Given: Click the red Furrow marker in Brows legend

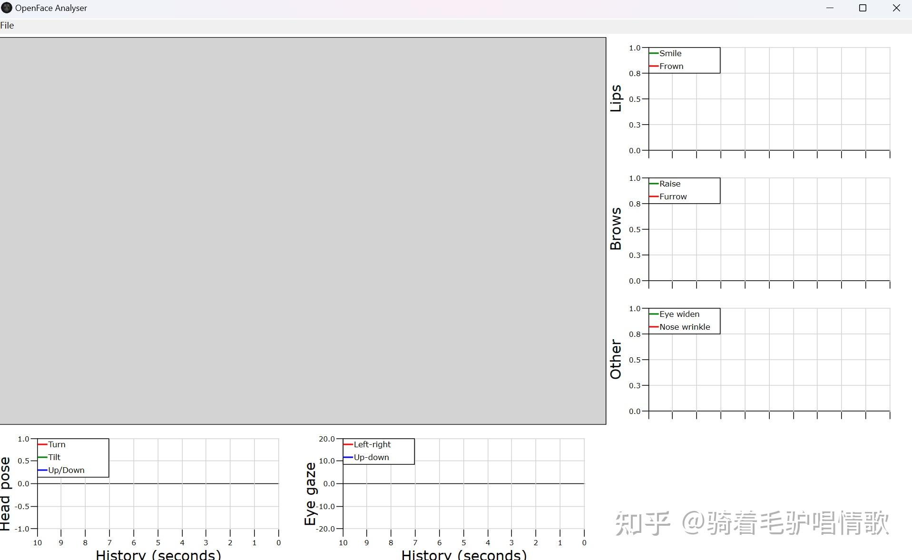Looking at the screenshot, I should (654, 196).
